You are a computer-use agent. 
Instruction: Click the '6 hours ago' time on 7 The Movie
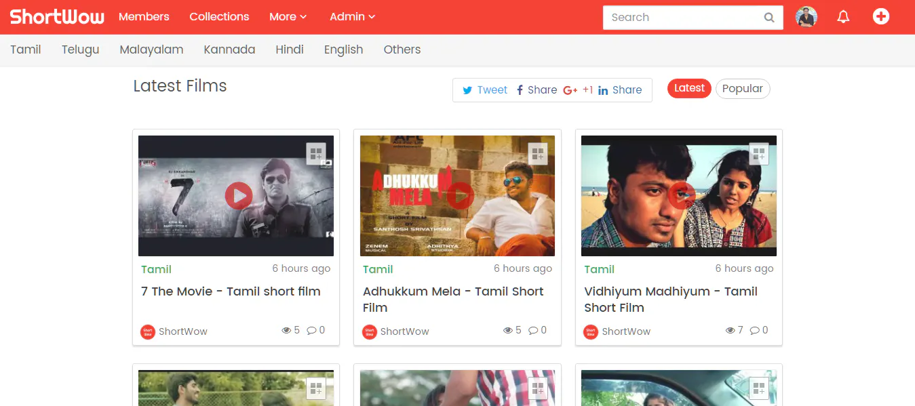[x=301, y=268]
